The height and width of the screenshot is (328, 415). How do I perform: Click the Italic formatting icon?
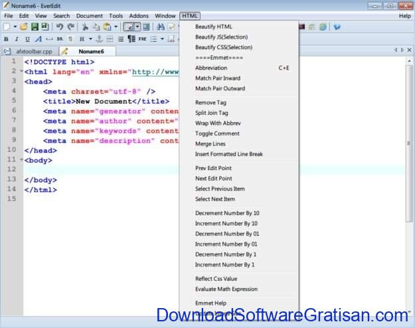[x=17, y=39]
